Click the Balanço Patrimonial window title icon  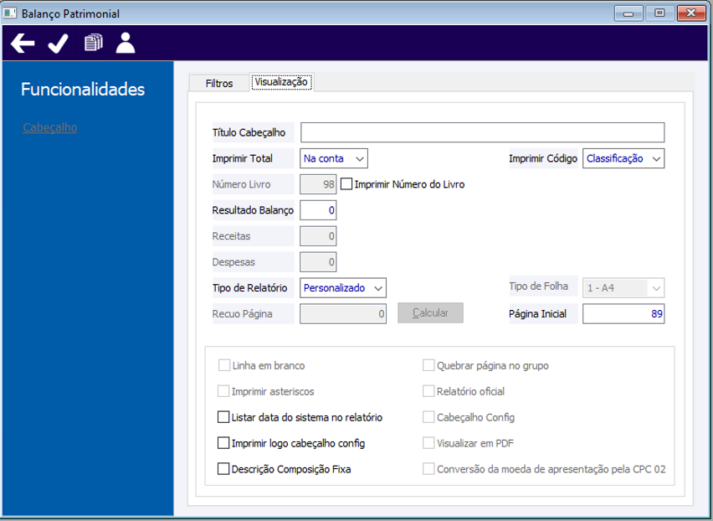[x=9, y=13]
